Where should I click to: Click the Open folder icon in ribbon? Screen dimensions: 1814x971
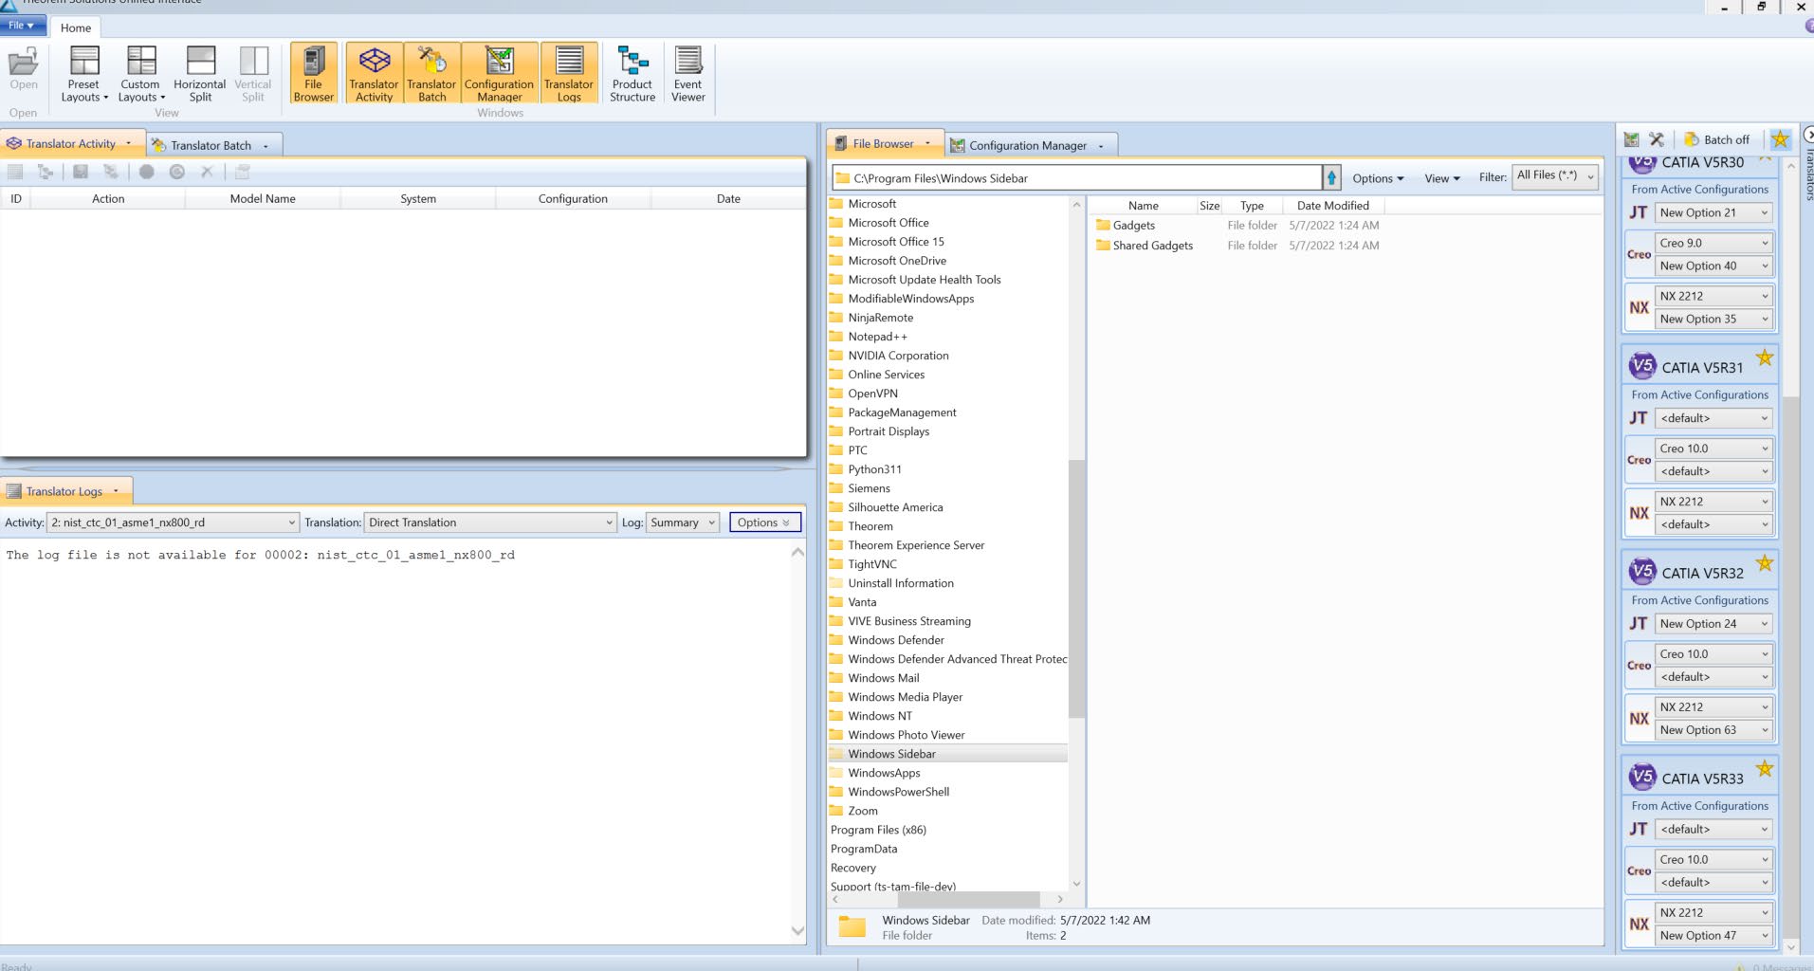(x=24, y=69)
